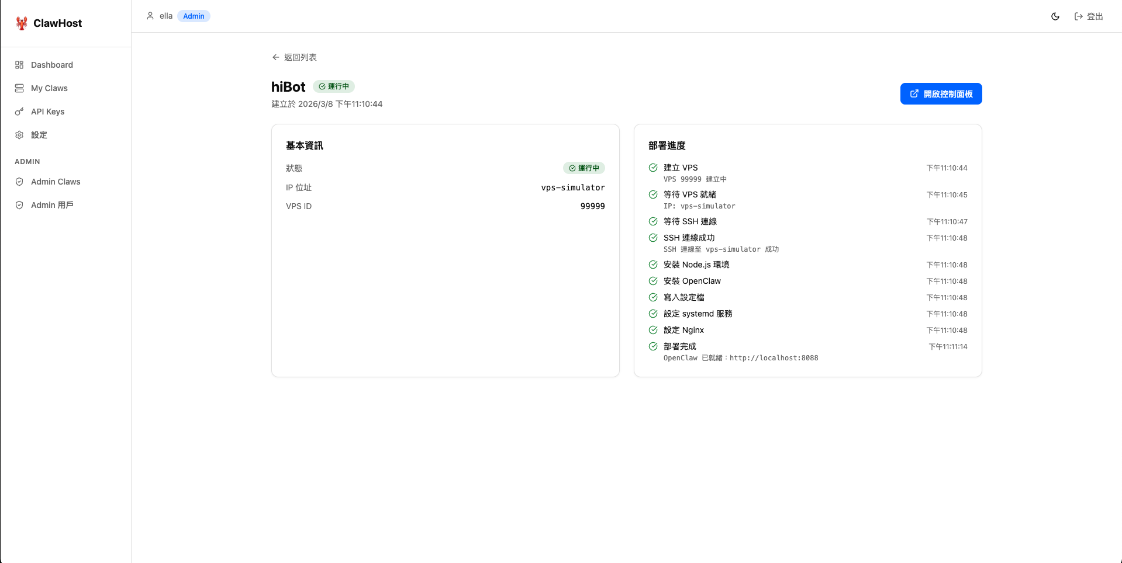Click the check icon for 設定 systemd 服務
Image resolution: width=1122 pixels, height=563 pixels.
click(x=653, y=314)
